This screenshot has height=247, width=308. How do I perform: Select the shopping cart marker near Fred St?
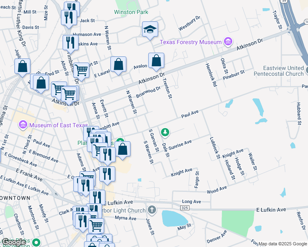[82, 70]
